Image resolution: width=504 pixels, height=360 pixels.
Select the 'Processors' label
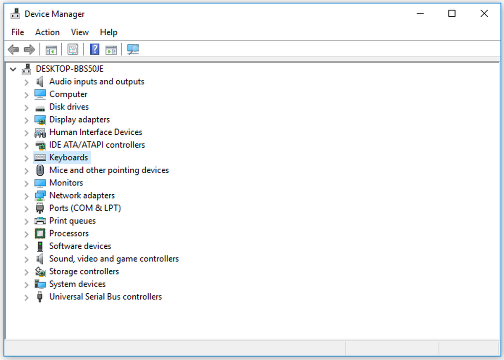tap(69, 233)
